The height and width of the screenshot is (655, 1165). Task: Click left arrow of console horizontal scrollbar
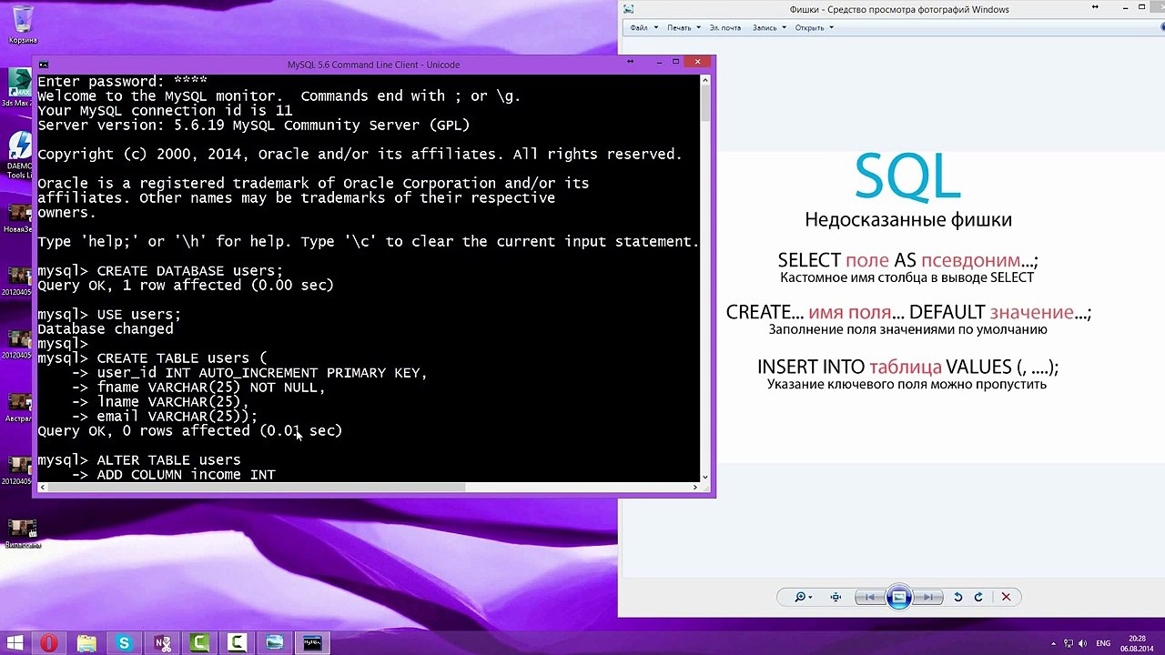[x=43, y=488]
